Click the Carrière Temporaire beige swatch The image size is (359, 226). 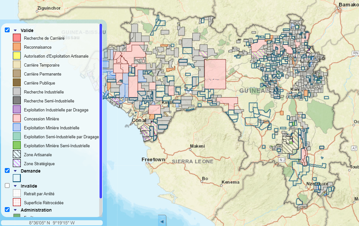coord(17,65)
